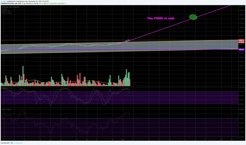Click the Vol (20) indicator legend
This screenshot has width=246, height=145.
[4, 9]
